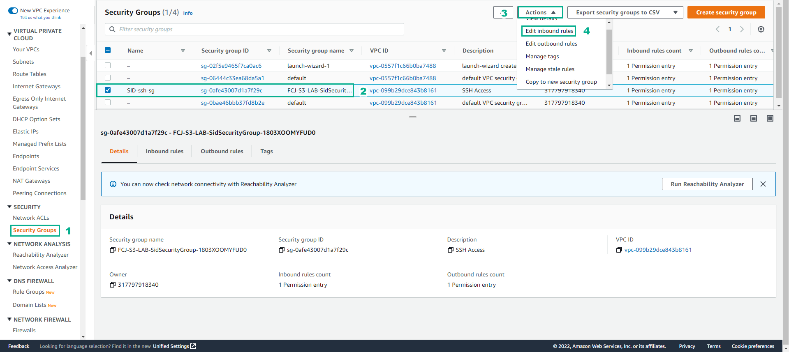Click the Feedback button in footer
The height and width of the screenshot is (352, 789).
[19, 346]
